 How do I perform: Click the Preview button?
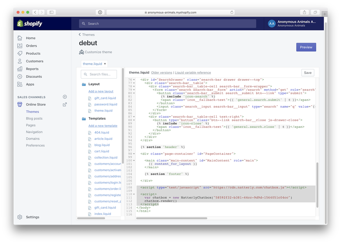306,47
